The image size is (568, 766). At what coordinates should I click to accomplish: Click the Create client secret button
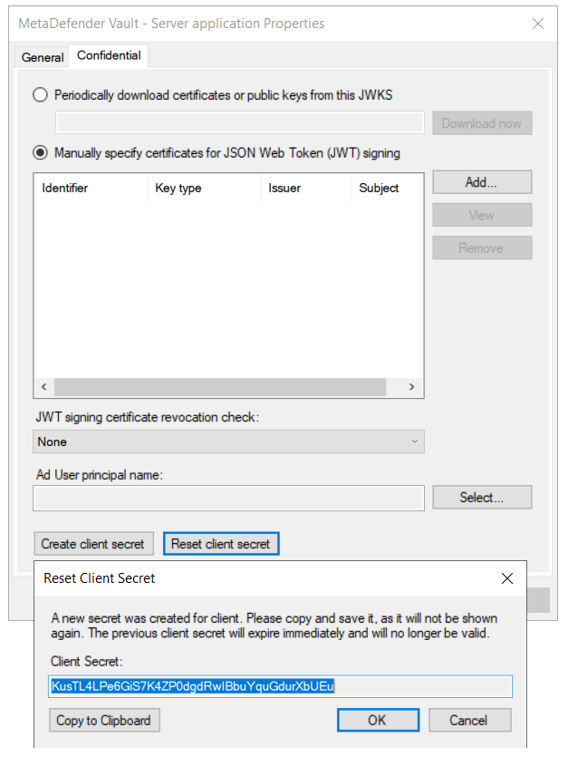[93, 544]
